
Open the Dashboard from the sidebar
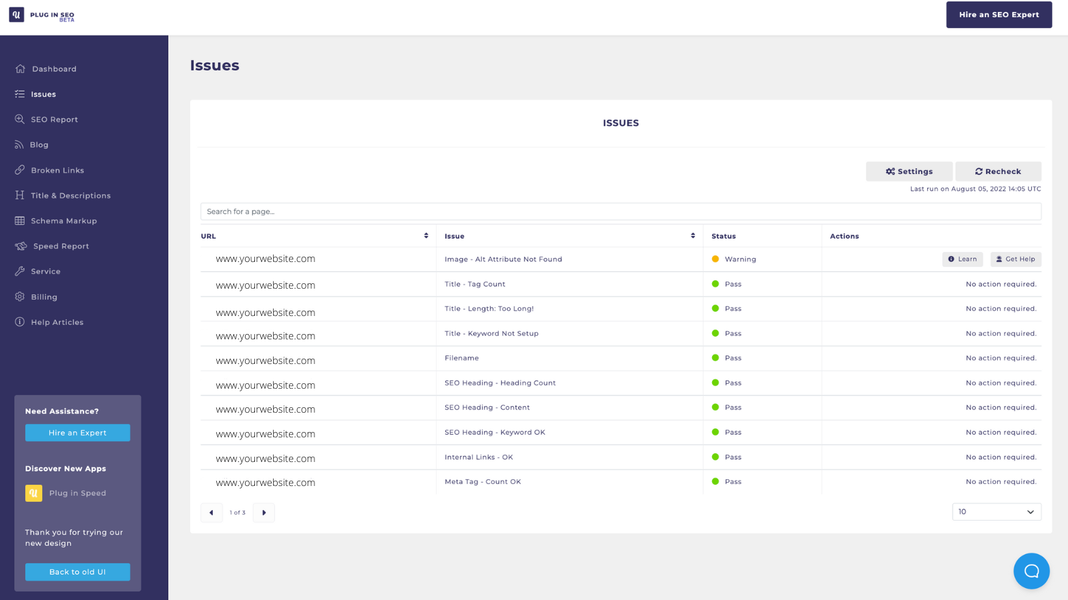coord(54,69)
